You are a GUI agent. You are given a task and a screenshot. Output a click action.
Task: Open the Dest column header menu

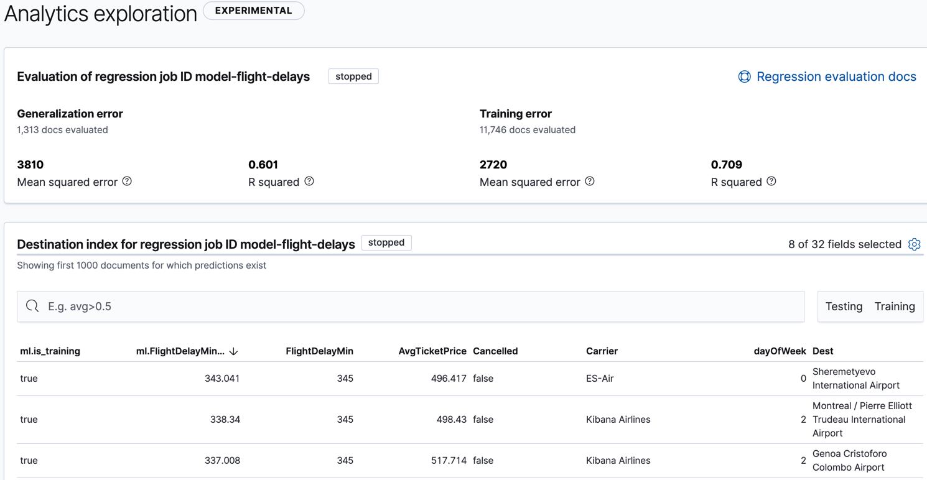tap(822, 351)
